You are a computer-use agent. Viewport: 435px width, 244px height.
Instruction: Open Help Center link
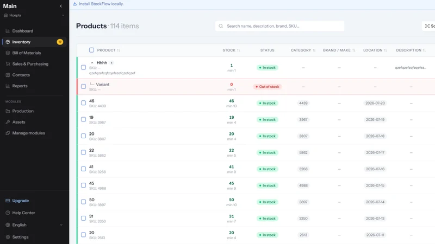[23, 213]
